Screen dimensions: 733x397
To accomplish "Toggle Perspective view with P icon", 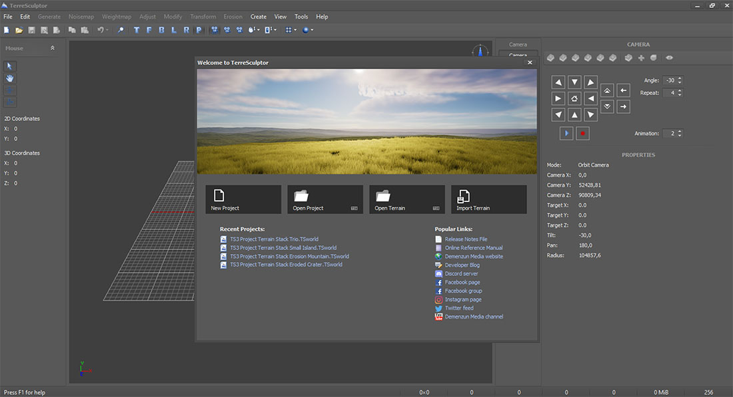I will point(199,30).
